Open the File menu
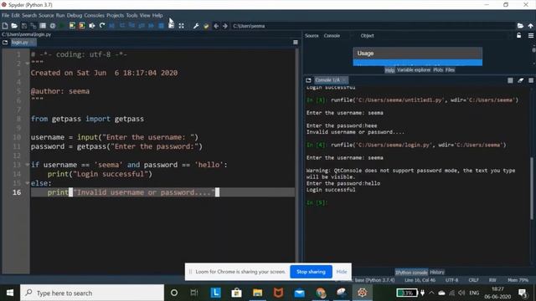 click(x=6, y=15)
